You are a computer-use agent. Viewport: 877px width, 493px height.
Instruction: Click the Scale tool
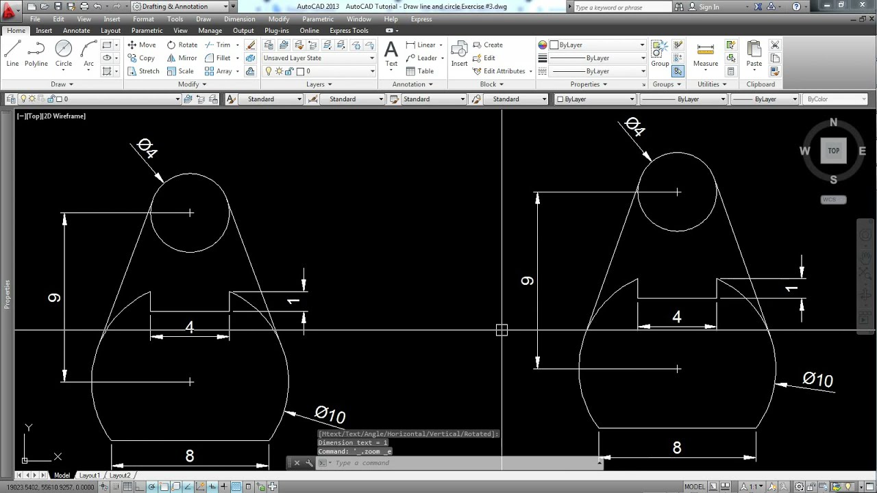[180, 71]
